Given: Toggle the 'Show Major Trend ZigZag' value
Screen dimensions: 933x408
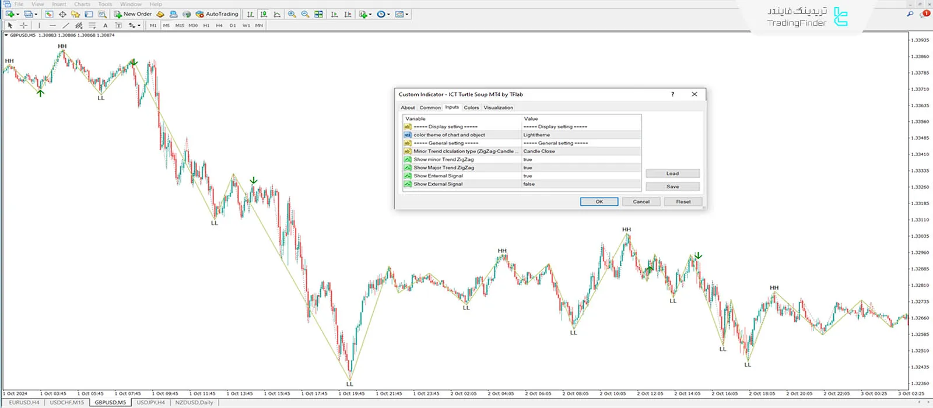Looking at the screenshot, I should [x=580, y=168].
